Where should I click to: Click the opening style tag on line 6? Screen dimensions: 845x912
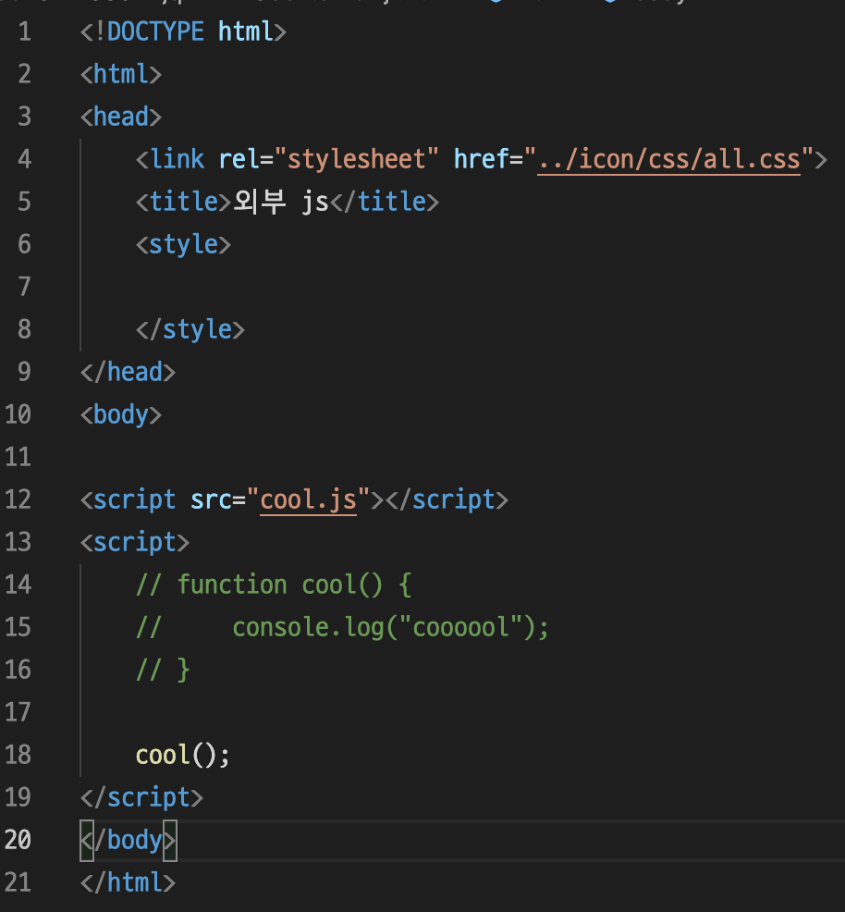point(184,244)
